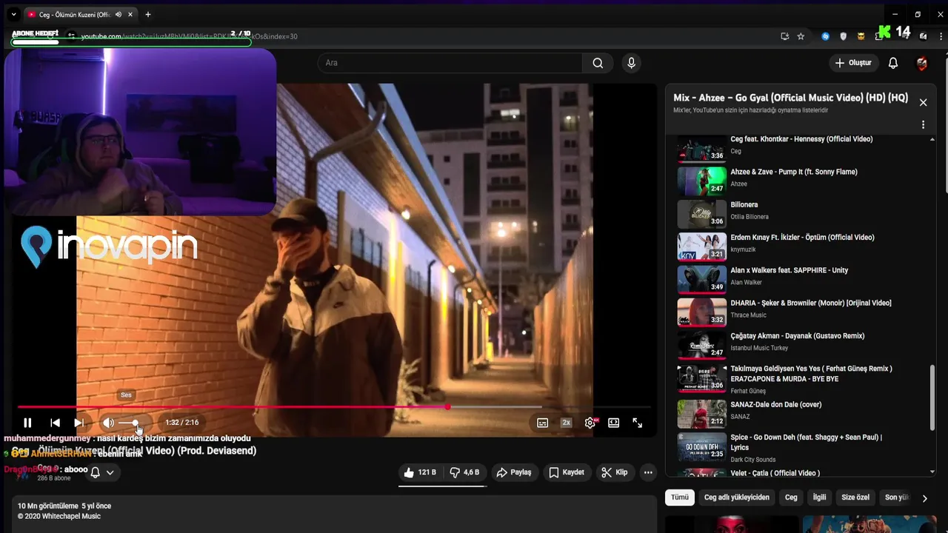This screenshot has width=948, height=533.
Task: Open the account avatar menu
Action: [921, 63]
